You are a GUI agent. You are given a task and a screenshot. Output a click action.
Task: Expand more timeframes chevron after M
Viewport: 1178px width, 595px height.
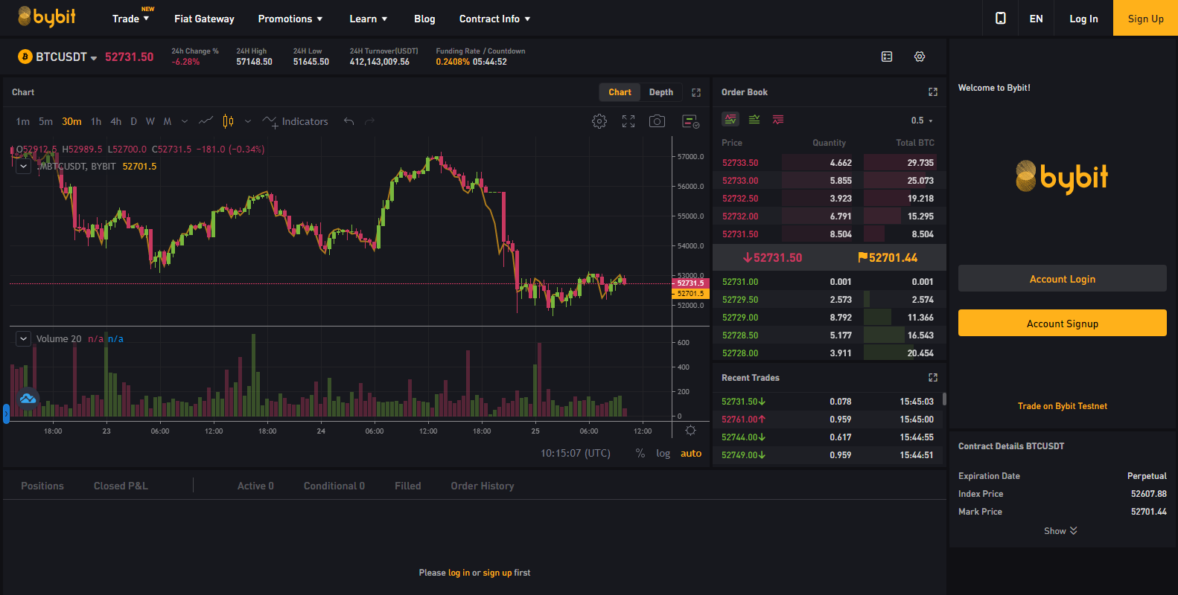[x=185, y=121]
